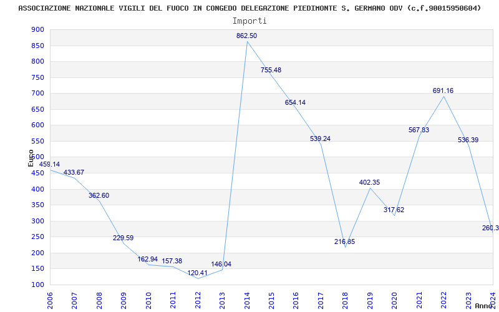Screen dimensions: 499x312
Task: Select the 755.48 data label
Action: click(x=271, y=70)
